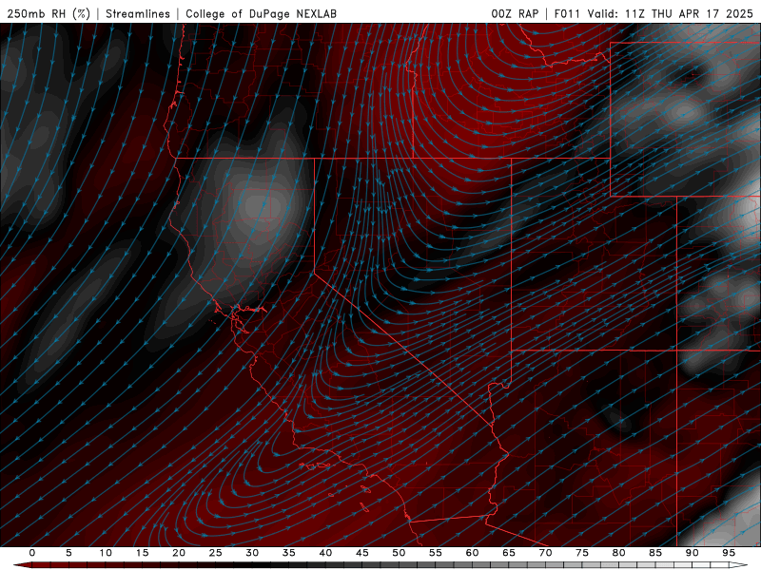Click the "95" label on the RH scale

tap(729, 553)
